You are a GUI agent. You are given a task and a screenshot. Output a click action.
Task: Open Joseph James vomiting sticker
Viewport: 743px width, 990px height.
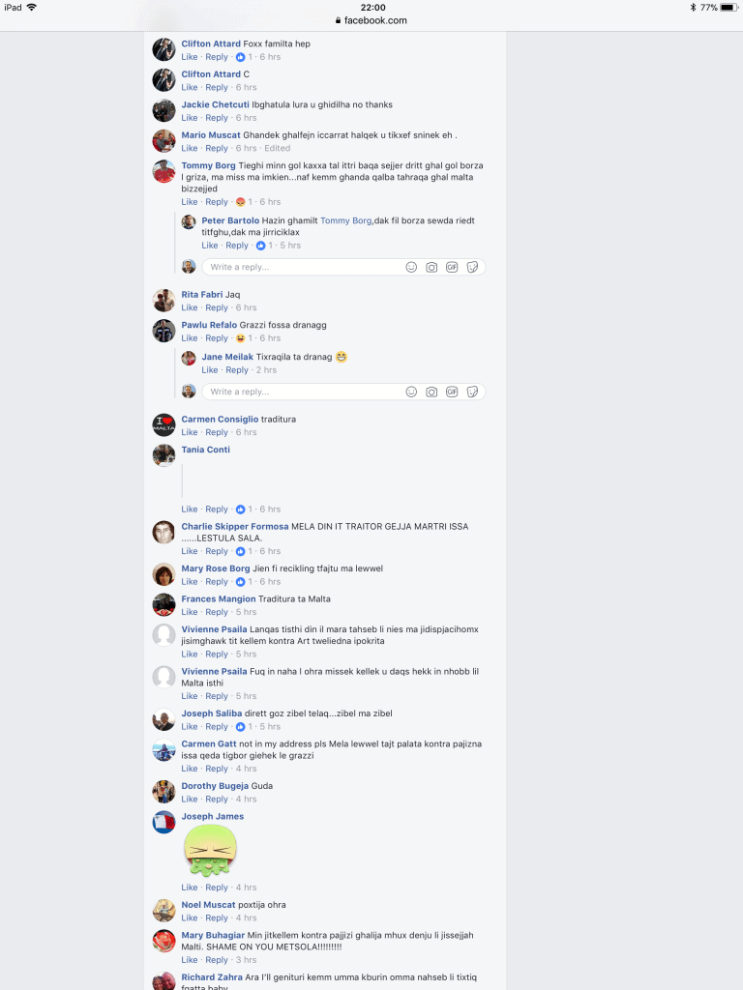pos(210,851)
